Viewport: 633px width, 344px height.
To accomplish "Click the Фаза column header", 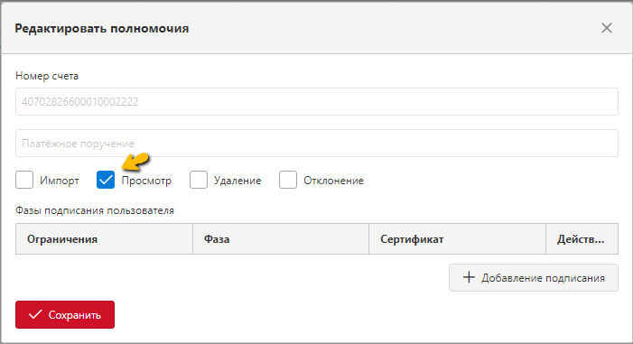I will point(281,239).
